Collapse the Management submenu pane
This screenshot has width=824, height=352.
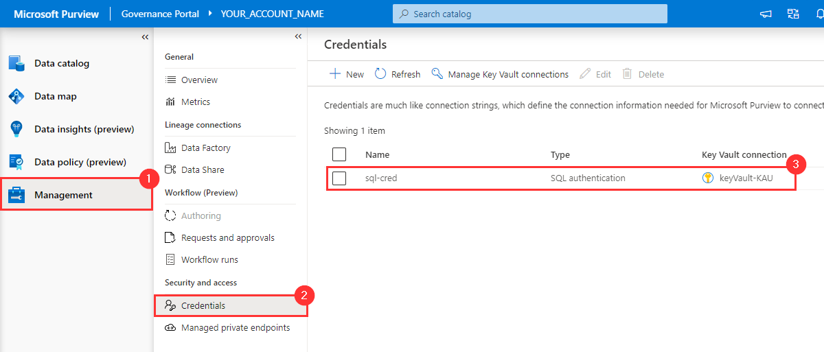pyautogui.click(x=298, y=36)
